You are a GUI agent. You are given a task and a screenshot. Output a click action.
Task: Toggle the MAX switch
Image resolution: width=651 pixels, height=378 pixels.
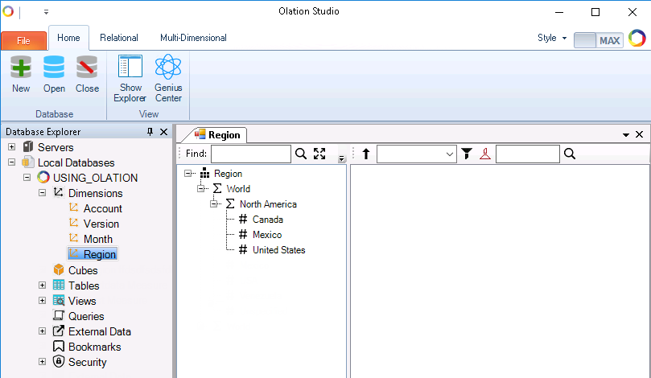[x=598, y=39]
